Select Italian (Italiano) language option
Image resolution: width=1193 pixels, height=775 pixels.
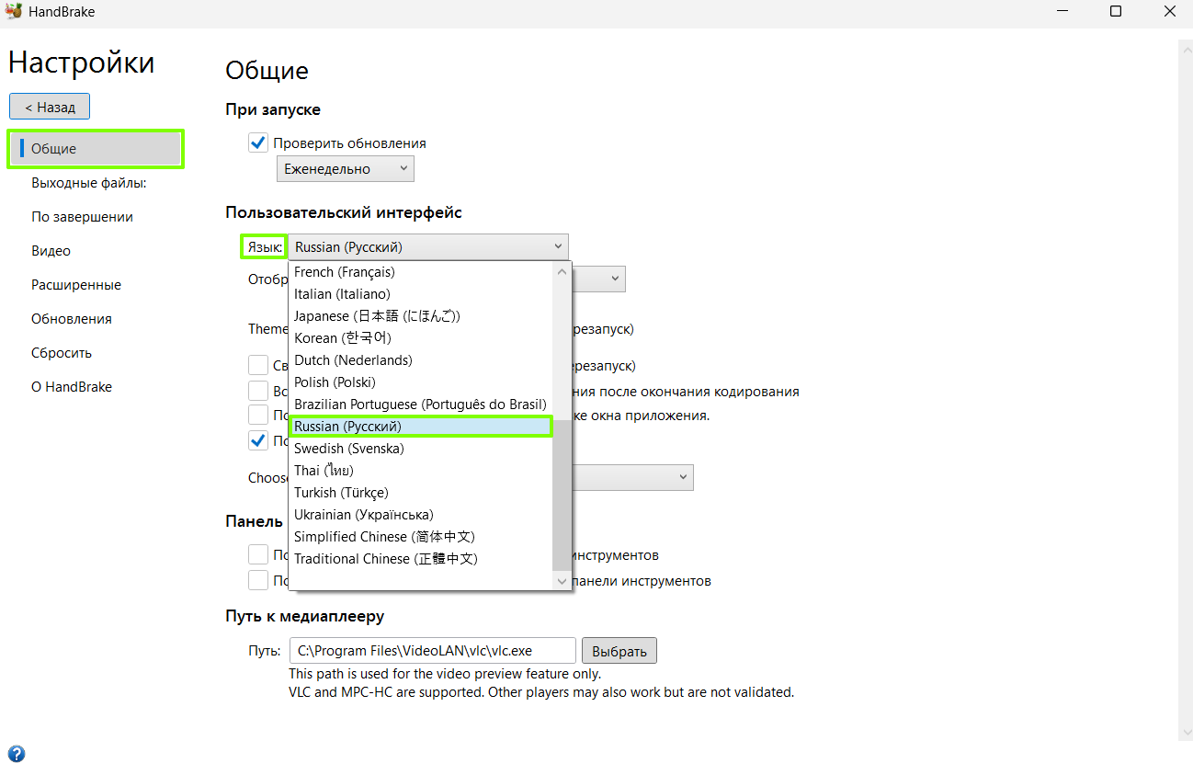point(423,294)
